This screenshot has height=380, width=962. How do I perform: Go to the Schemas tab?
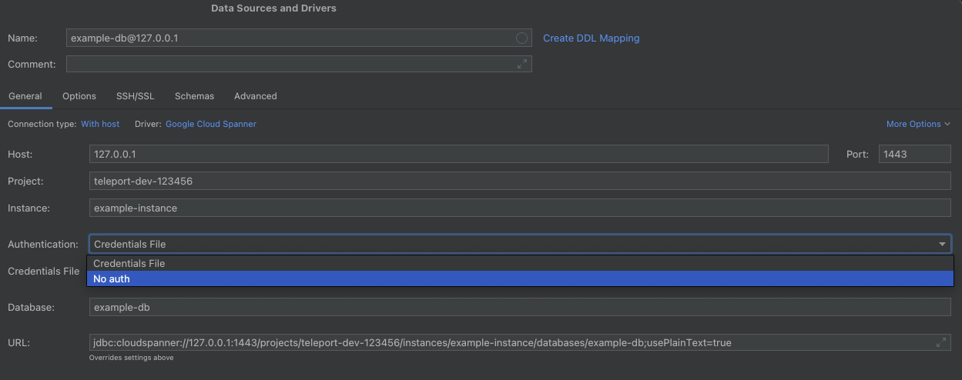point(194,96)
